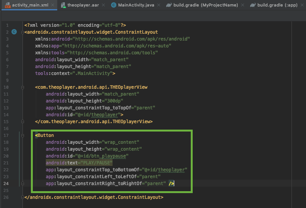Click the Gradle elephant icon for build.gradle (MyProjectName)
Screen dimensions: 306x208
coord(169,5)
